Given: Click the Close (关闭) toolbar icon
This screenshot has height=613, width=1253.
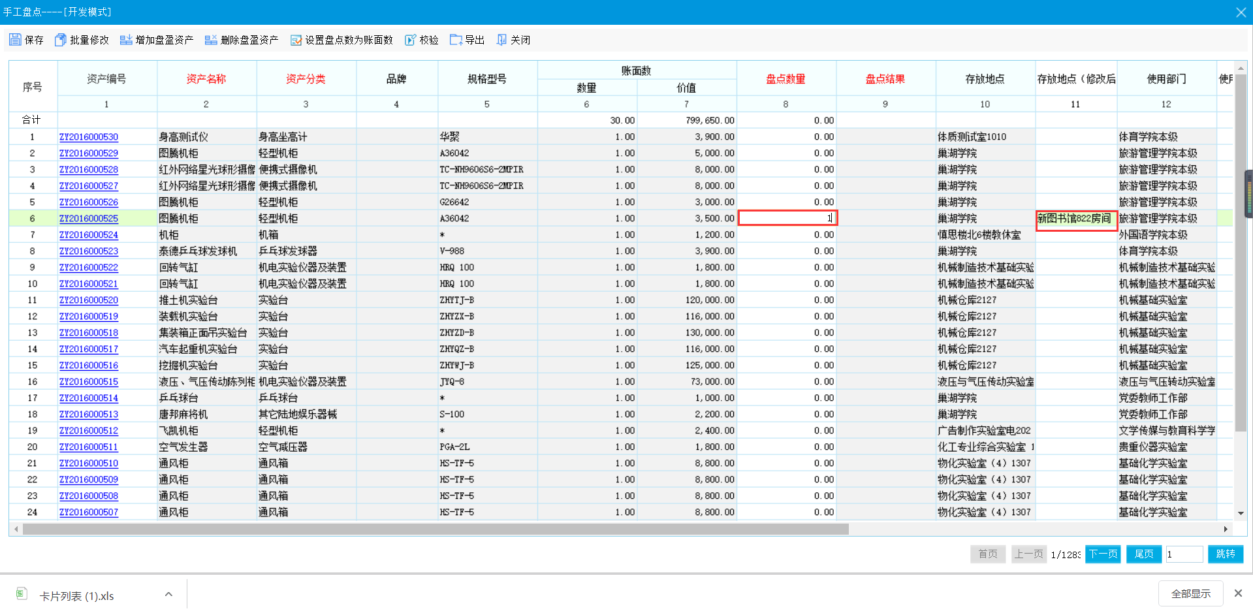Looking at the screenshot, I should coord(501,40).
